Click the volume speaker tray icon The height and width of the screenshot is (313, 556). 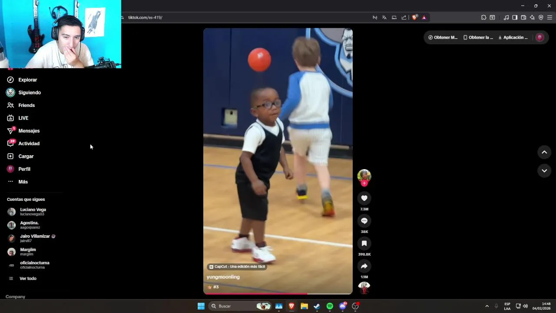coord(525,306)
